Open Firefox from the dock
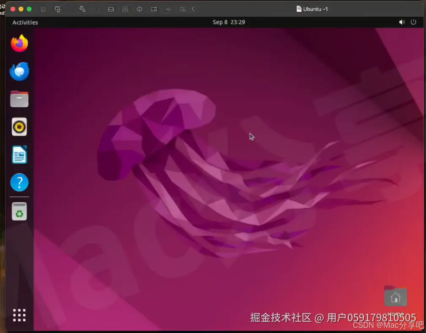Image resolution: width=426 pixels, height=333 pixels. [19, 43]
